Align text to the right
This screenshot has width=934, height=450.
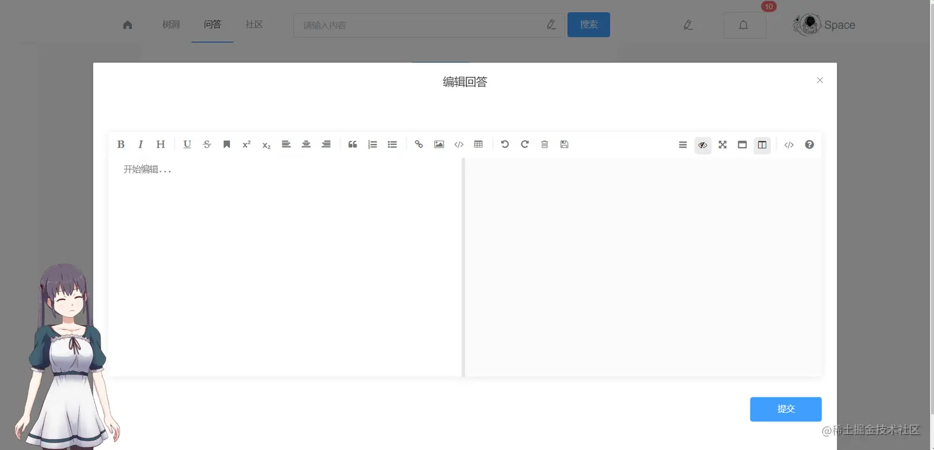click(326, 144)
